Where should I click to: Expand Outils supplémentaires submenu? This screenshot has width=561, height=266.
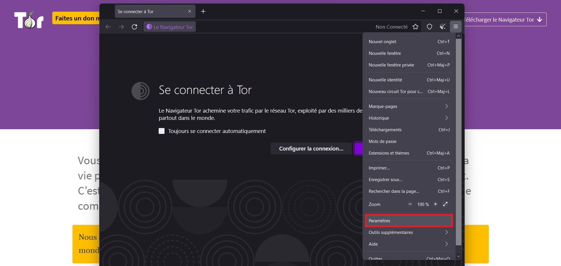408,232
